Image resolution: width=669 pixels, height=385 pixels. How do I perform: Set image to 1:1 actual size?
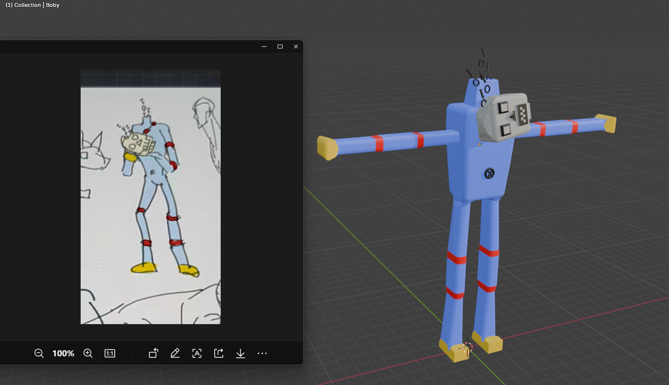click(110, 353)
